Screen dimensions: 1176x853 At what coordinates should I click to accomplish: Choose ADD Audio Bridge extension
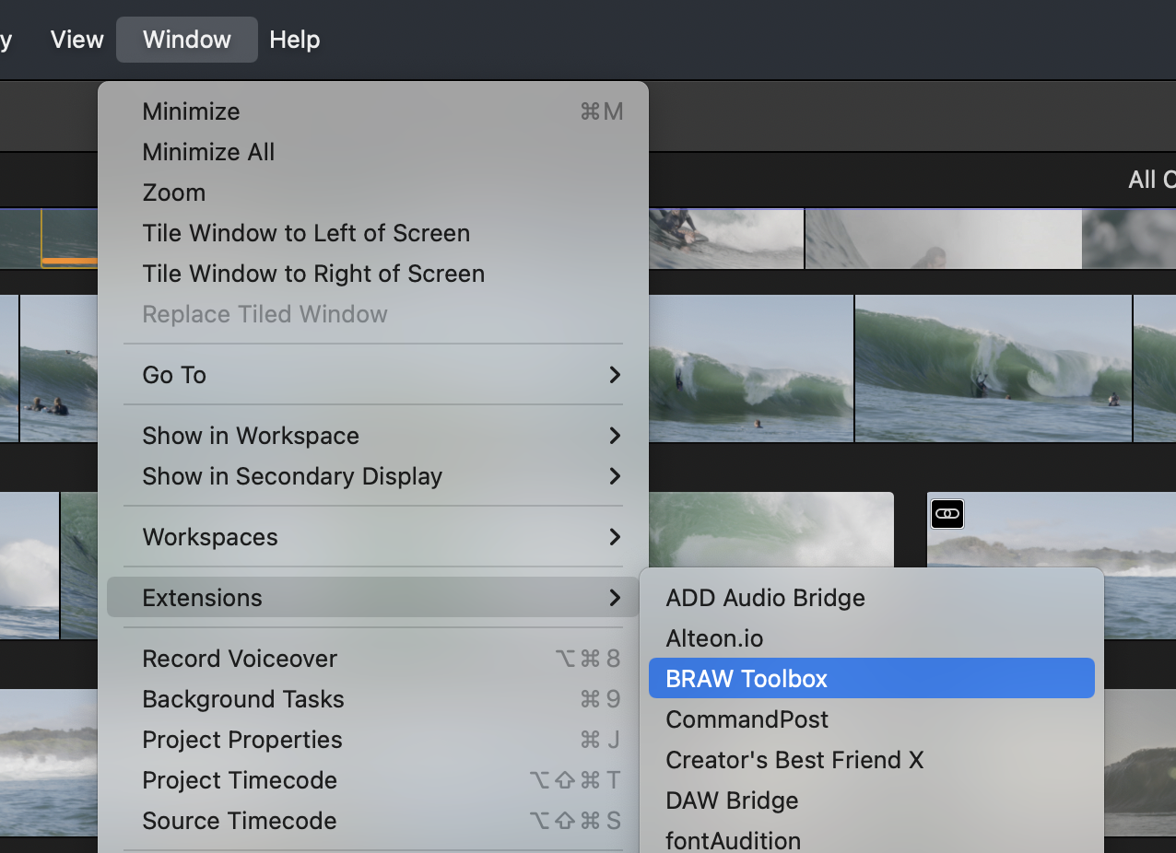coord(765,598)
